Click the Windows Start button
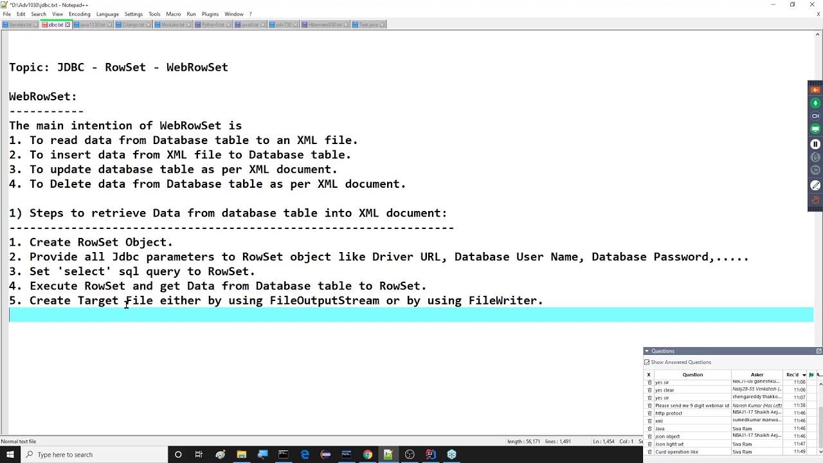The width and height of the screenshot is (823, 463). coord(10,455)
